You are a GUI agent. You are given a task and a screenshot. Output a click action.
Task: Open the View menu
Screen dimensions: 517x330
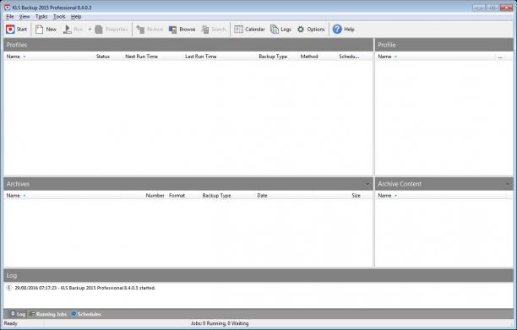pos(24,17)
